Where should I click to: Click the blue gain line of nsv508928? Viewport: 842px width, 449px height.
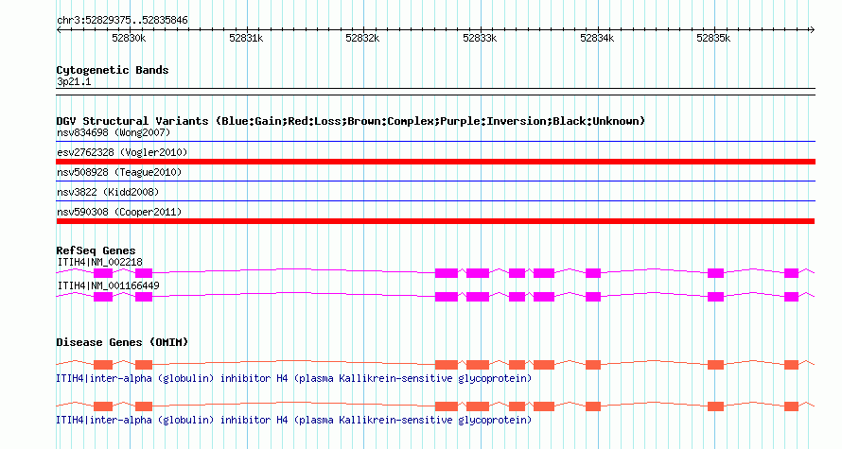pos(435,181)
